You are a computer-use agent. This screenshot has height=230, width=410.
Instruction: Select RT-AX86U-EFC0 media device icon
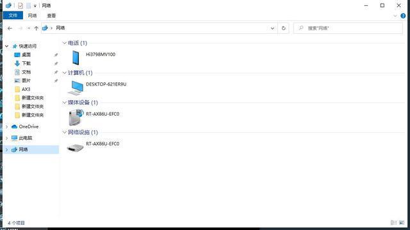click(x=76, y=118)
